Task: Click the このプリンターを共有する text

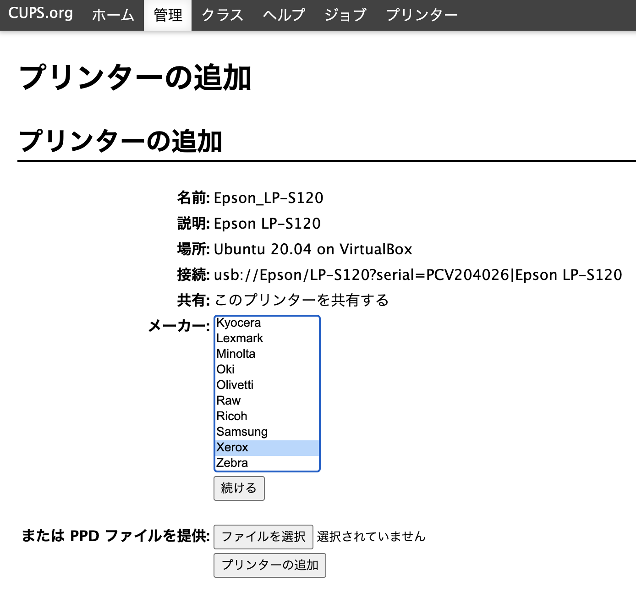Action: tap(302, 301)
